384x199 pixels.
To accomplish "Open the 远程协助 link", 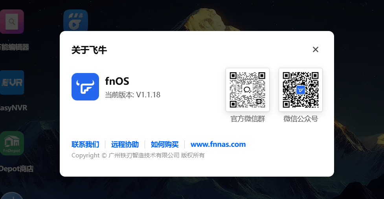I will point(125,144).
